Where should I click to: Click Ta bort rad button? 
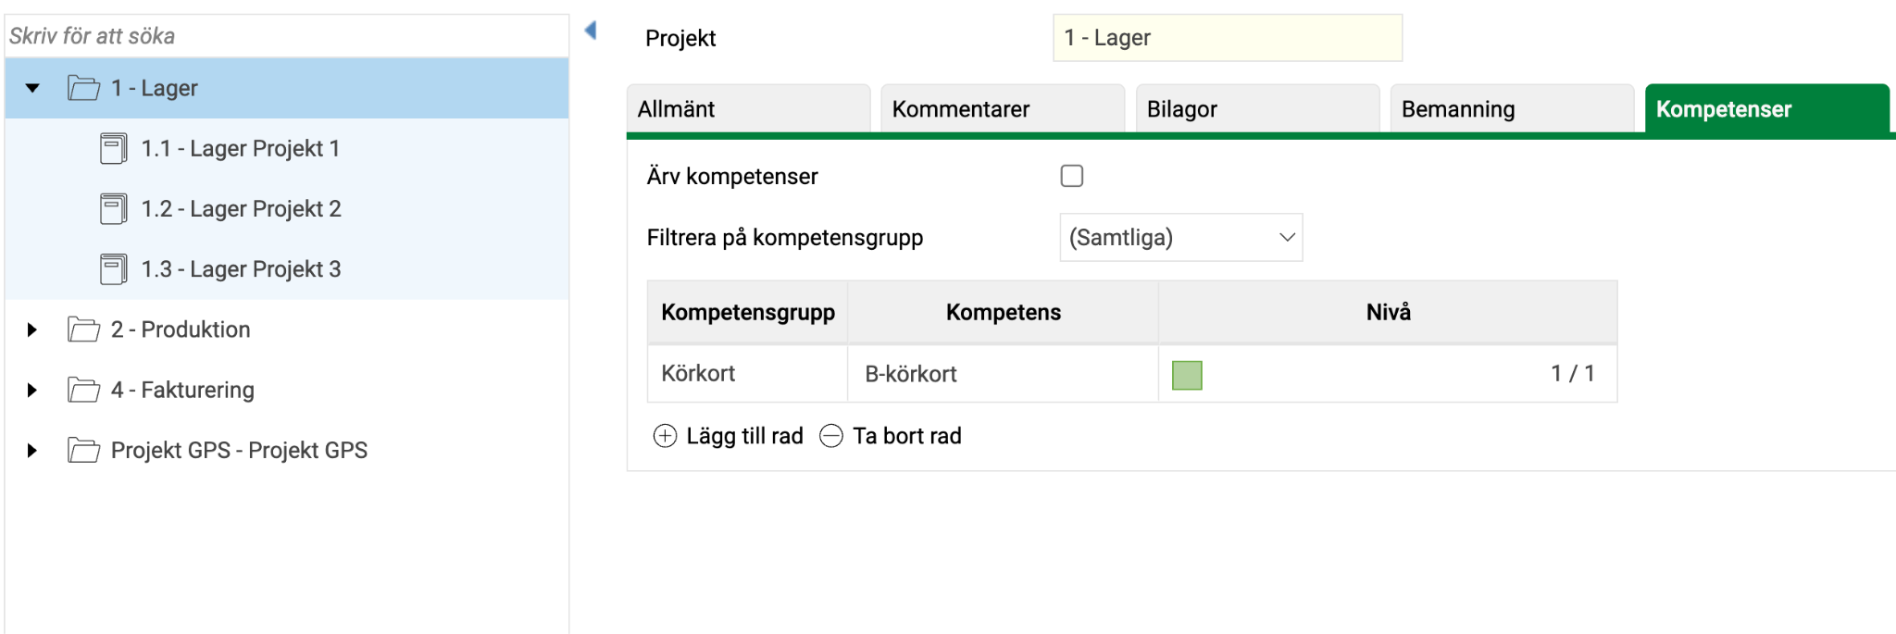(891, 436)
